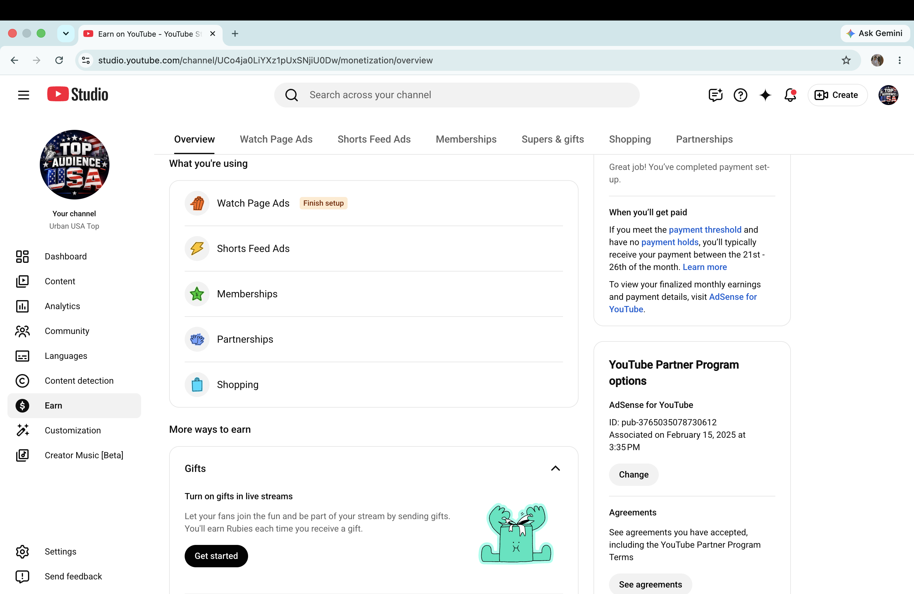
Task: Click the See agreements button
Action: point(650,584)
